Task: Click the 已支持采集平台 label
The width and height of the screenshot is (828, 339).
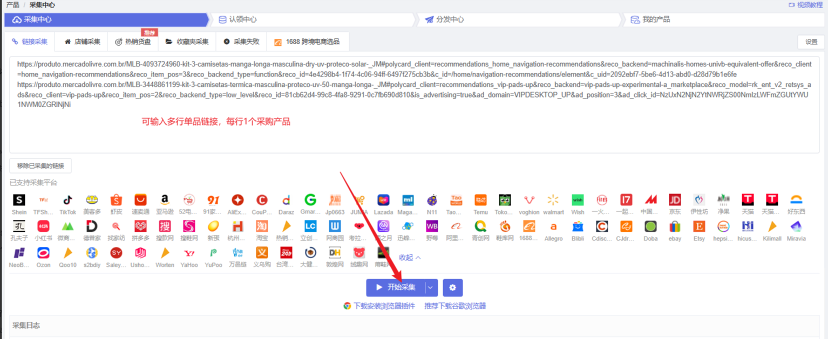Action: tap(33, 183)
